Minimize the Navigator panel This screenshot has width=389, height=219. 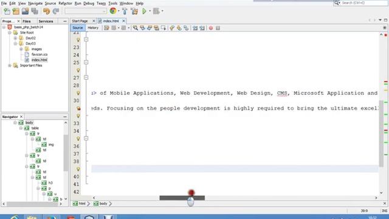[x=65, y=117]
